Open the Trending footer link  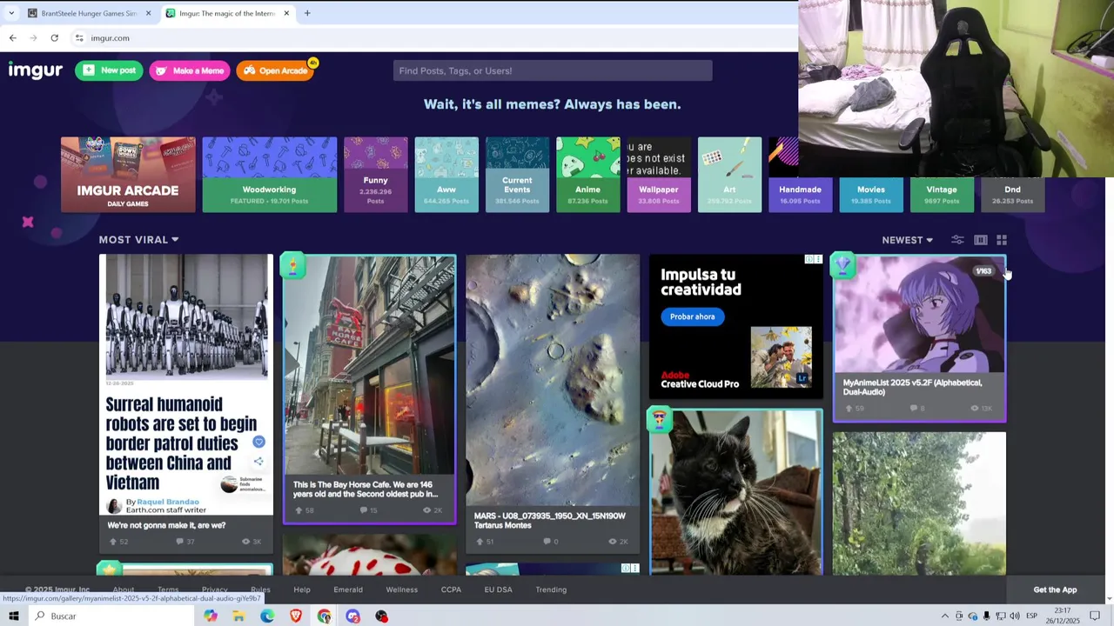click(551, 589)
